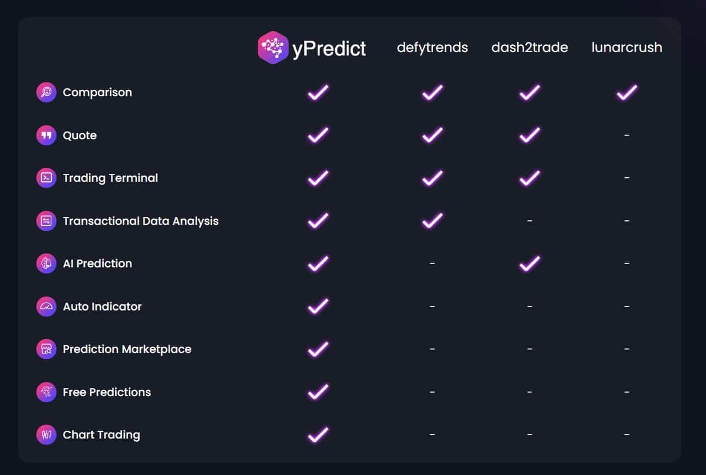706x475 pixels.
Task: Click the Quote quotation-marks icon
Action: click(x=46, y=135)
